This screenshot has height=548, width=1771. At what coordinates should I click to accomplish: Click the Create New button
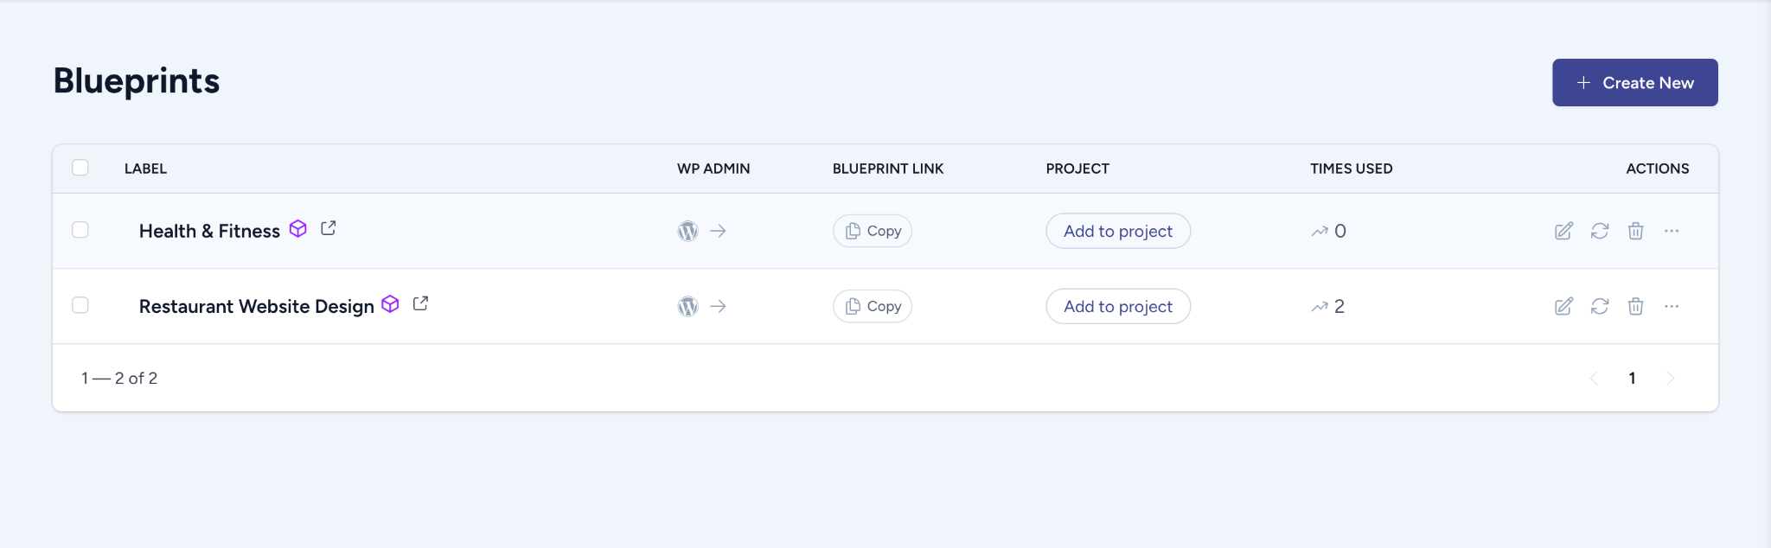pos(1634,82)
